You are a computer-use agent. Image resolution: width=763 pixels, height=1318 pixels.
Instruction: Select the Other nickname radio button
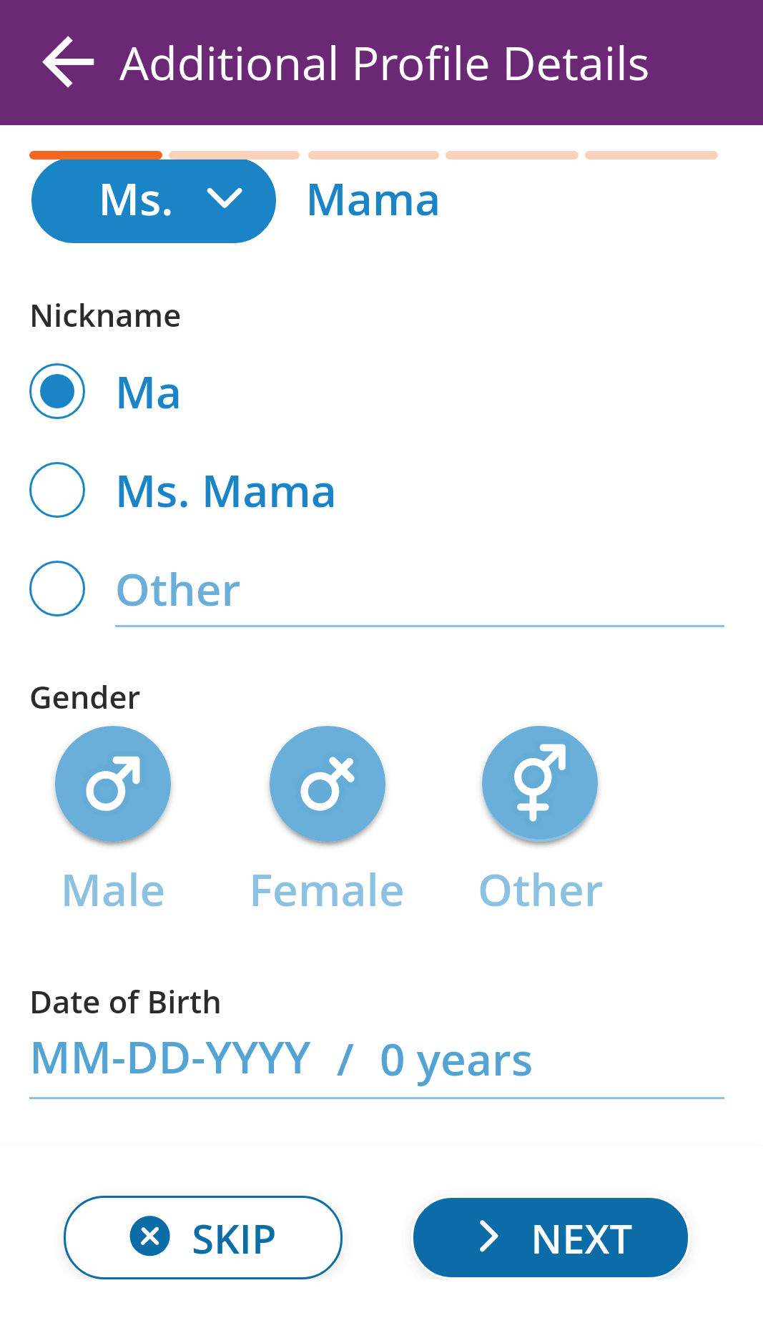click(57, 589)
